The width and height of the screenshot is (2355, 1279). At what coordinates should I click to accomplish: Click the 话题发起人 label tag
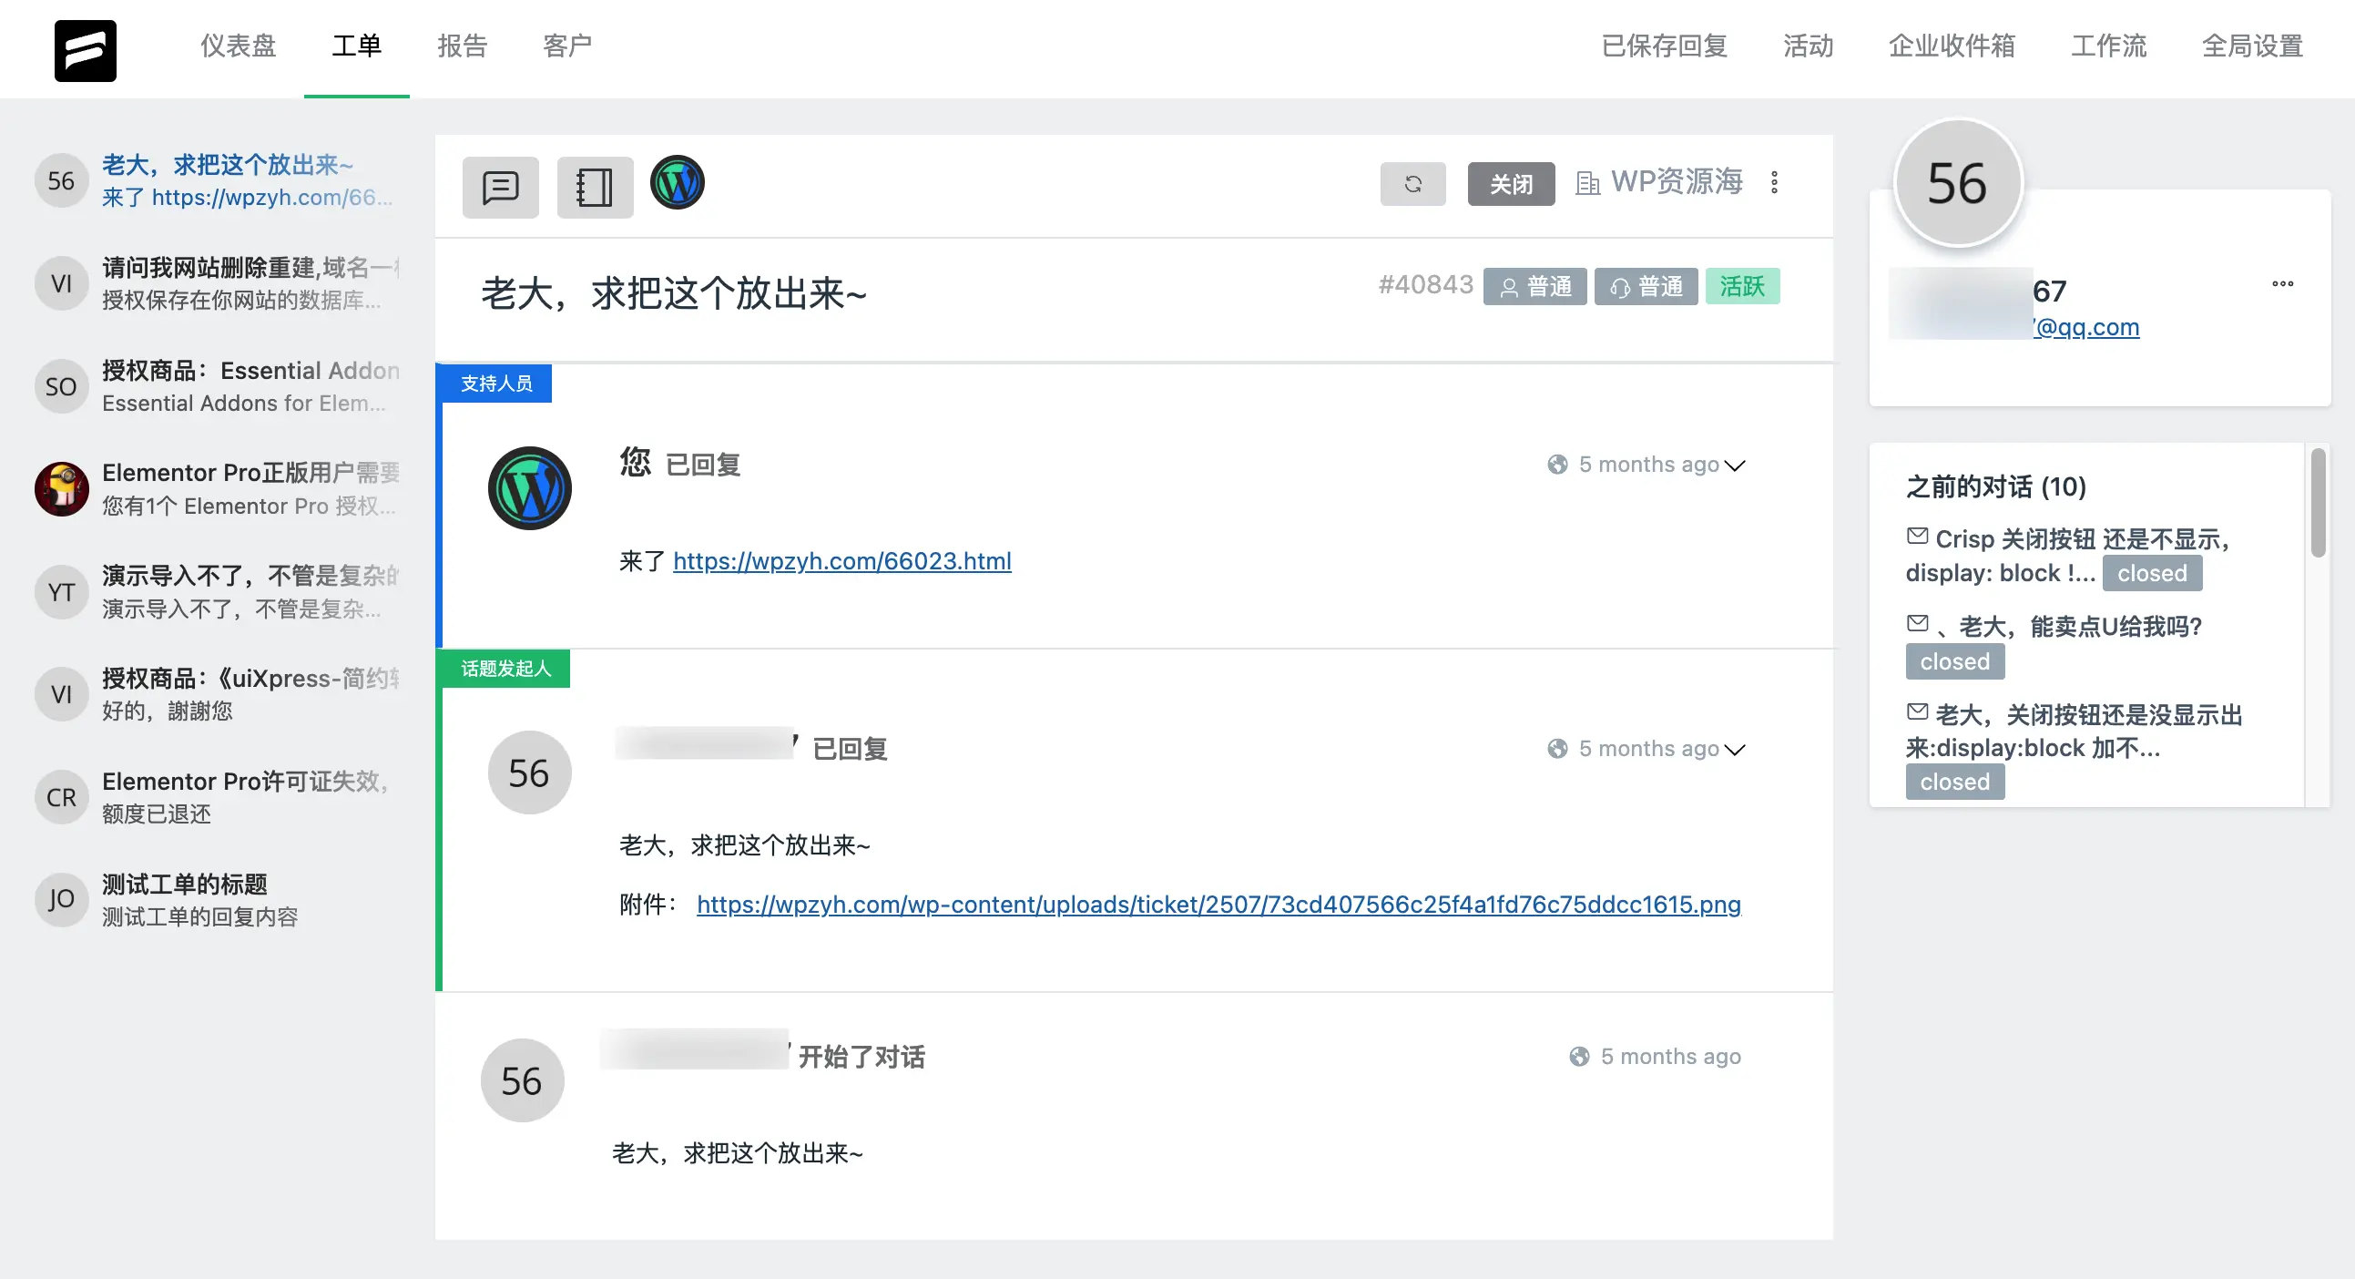click(505, 669)
